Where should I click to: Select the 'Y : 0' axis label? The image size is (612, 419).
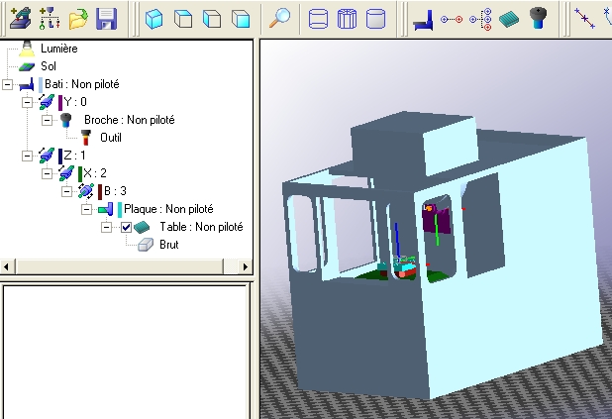point(75,102)
